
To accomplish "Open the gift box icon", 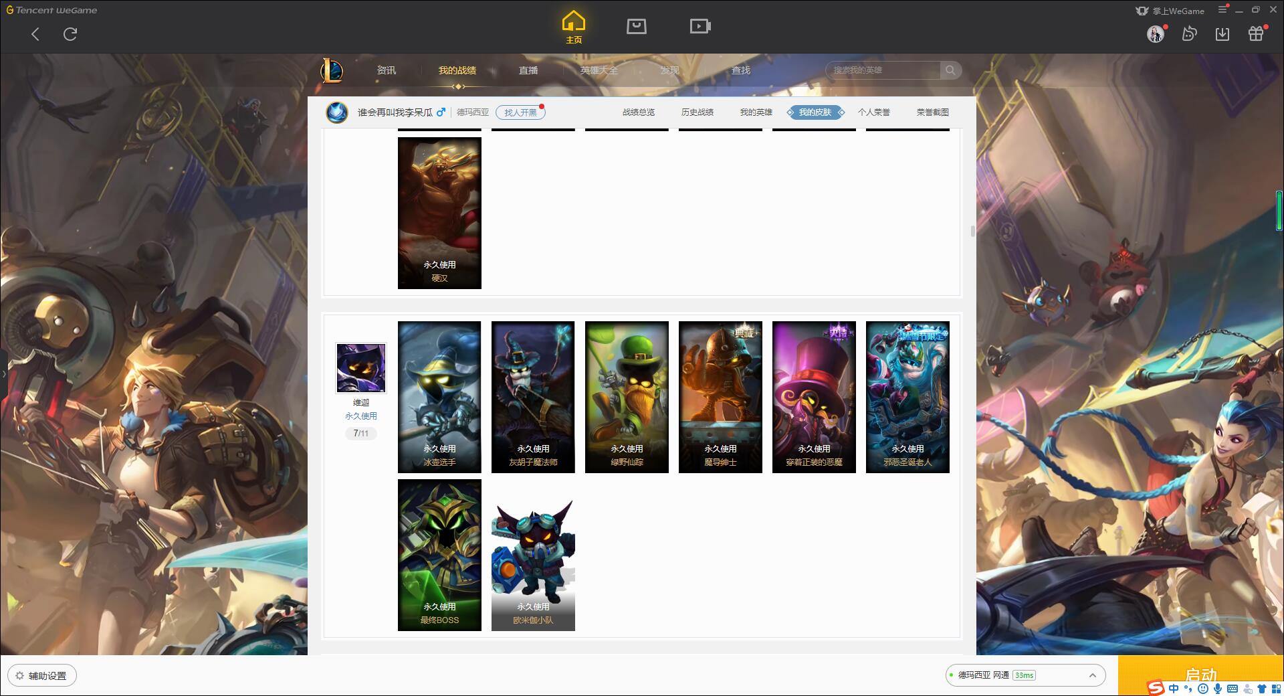I will [x=1256, y=33].
